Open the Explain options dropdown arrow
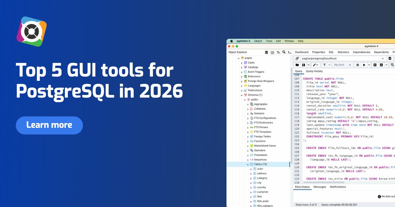The width and height of the screenshot is (395, 207). (385, 65)
